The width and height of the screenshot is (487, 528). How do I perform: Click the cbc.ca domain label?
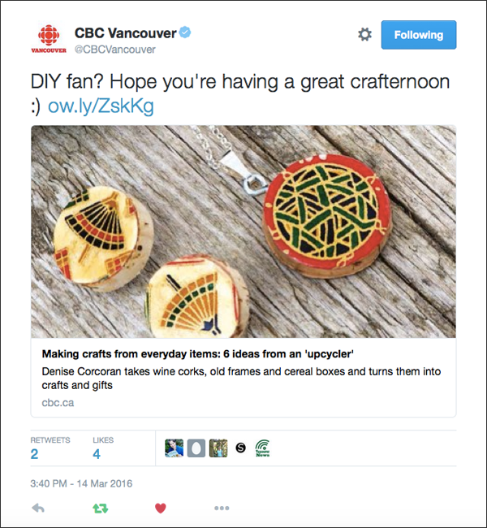[58, 403]
